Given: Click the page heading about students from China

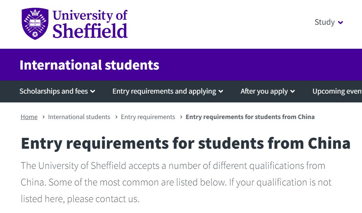Looking at the screenshot, I should click(185, 143).
